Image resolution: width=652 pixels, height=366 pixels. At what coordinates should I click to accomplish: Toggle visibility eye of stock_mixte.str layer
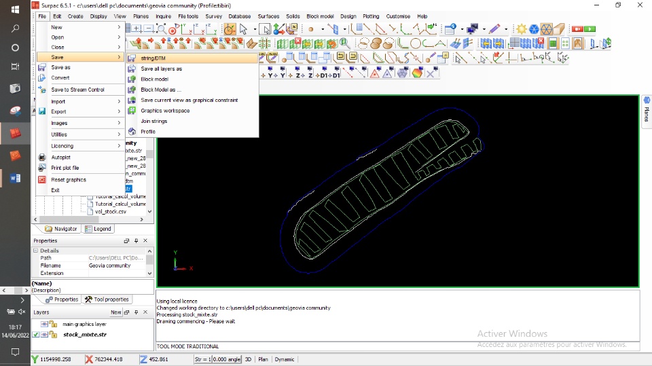pyautogui.click(x=44, y=334)
